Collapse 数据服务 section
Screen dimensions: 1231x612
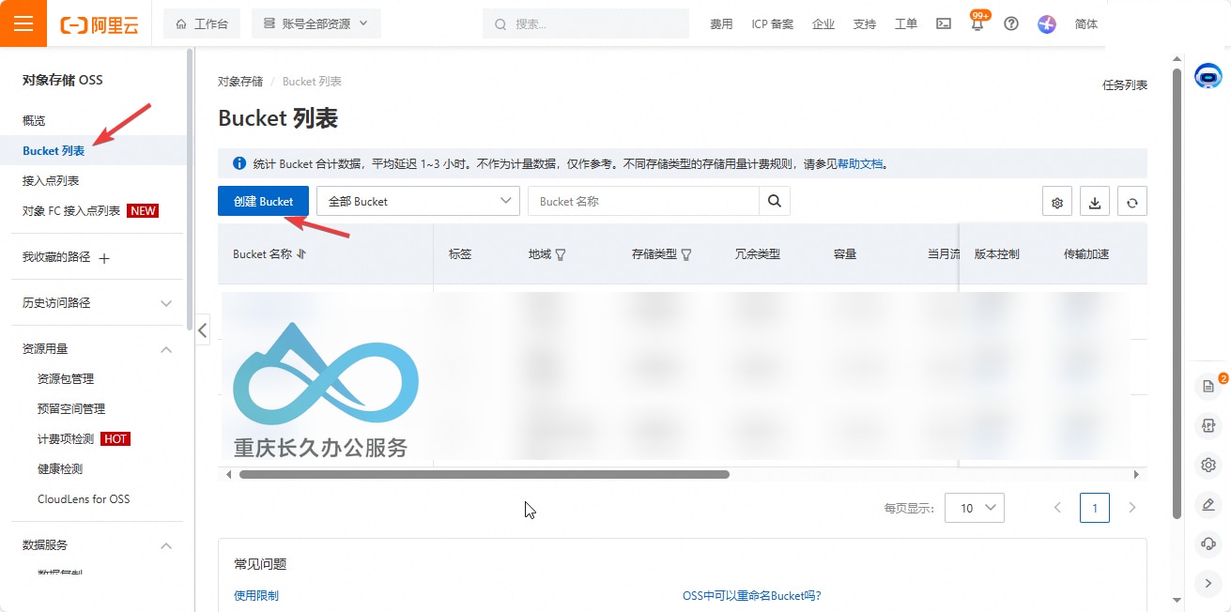[x=166, y=545]
